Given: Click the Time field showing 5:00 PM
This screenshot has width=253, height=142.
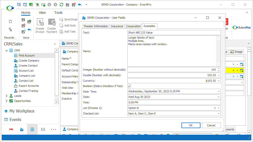Looking at the screenshot, I should 174,102.
